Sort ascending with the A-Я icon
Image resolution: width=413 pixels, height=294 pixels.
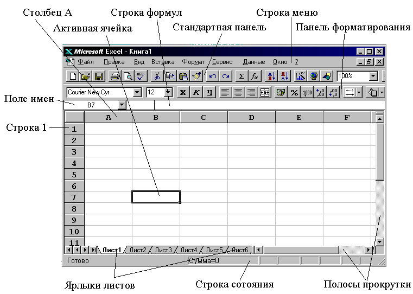[x=271, y=76]
